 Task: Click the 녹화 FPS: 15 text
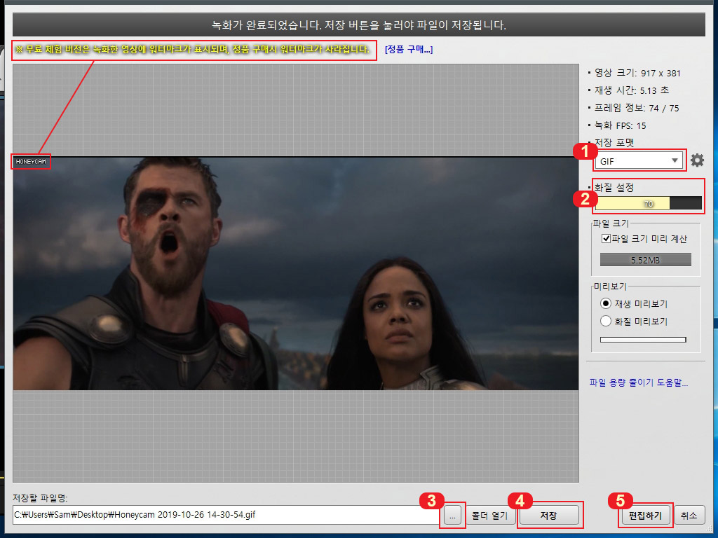(x=620, y=125)
